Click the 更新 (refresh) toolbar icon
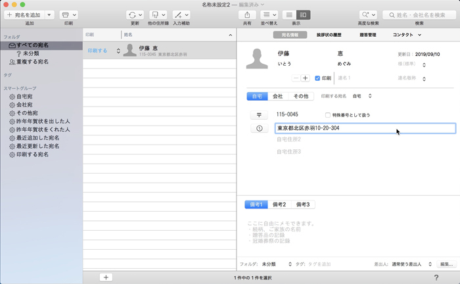The width and height of the screenshot is (460, 284). pos(135,14)
